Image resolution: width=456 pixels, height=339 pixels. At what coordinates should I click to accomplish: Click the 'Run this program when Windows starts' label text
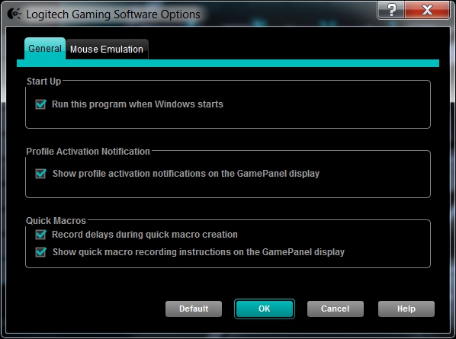137,104
